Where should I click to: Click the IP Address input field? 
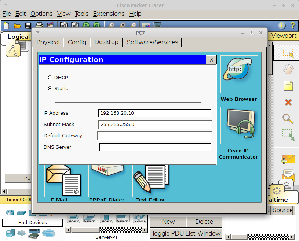click(155, 113)
